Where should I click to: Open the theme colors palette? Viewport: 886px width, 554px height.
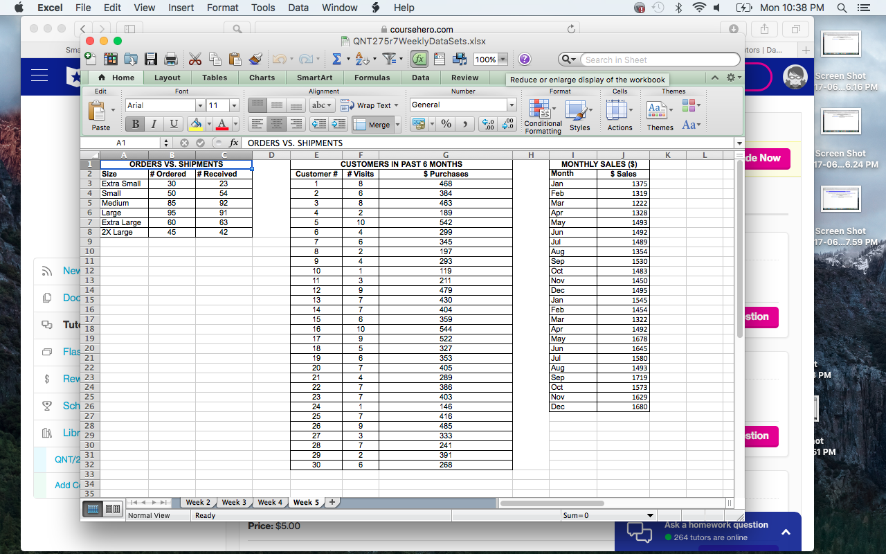[691, 106]
